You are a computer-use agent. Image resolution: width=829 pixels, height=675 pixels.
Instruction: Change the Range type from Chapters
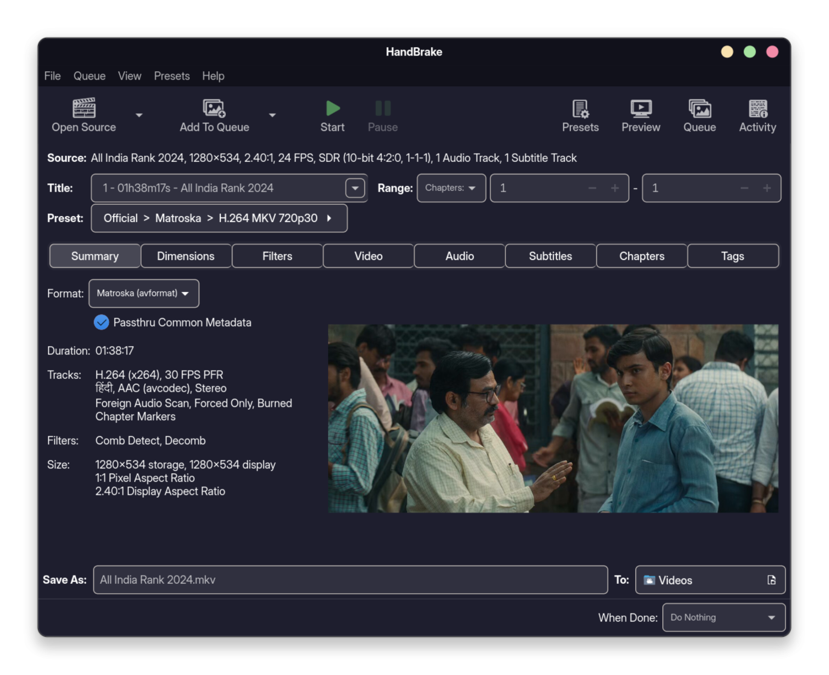pyautogui.click(x=451, y=188)
